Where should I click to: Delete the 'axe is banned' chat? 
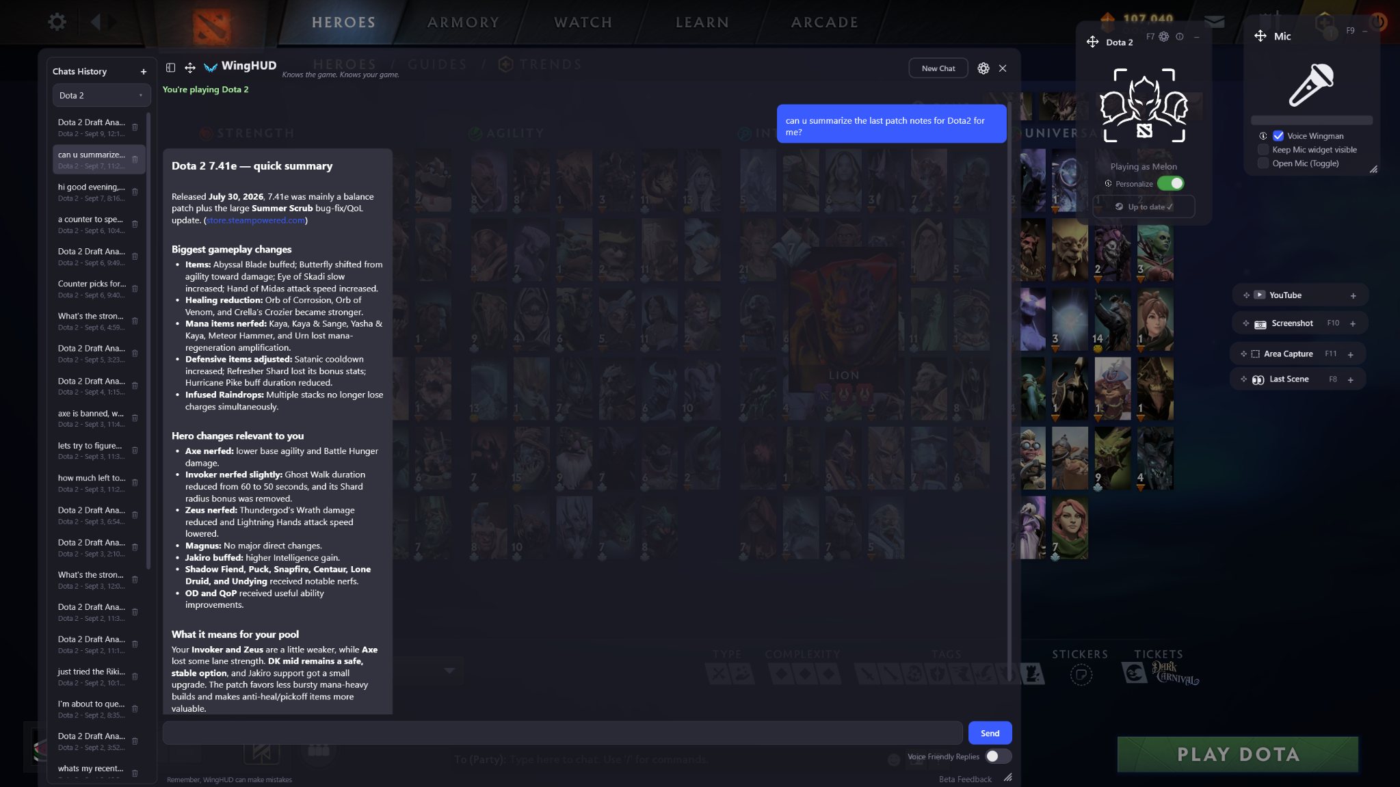pyautogui.click(x=135, y=418)
